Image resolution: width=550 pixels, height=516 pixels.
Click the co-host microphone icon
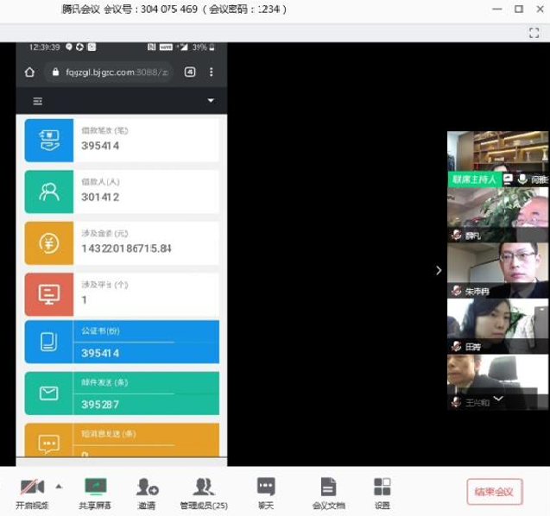(x=522, y=179)
